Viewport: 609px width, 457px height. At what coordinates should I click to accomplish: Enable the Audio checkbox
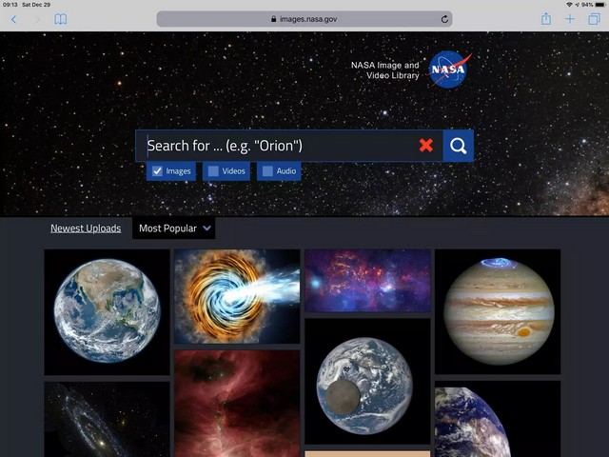click(x=267, y=171)
